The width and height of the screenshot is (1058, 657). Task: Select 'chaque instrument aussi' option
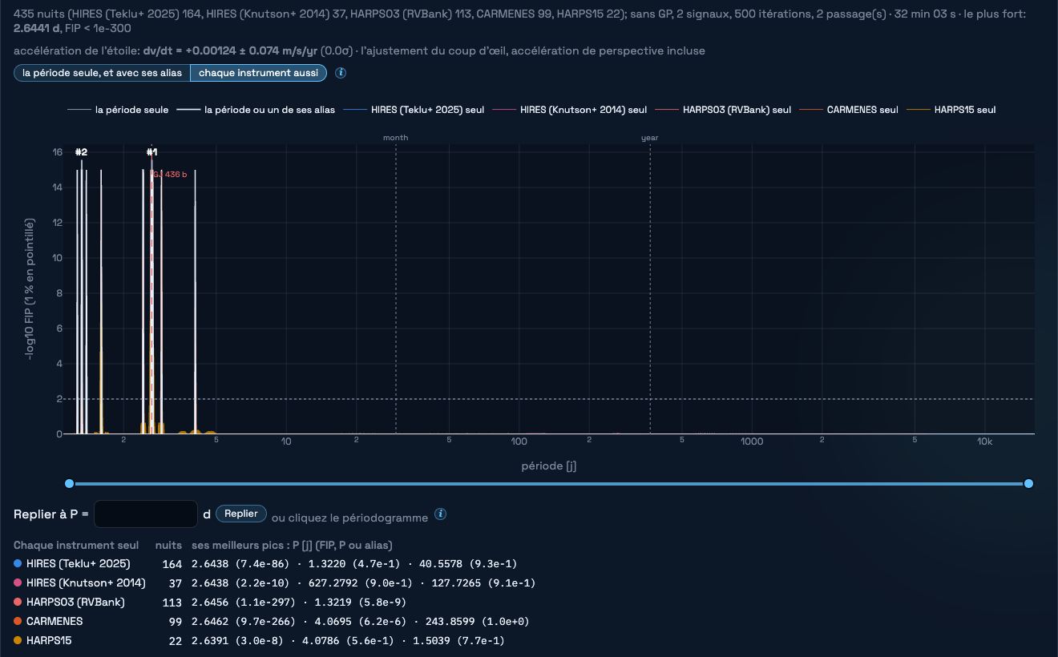click(x=259, y=73)
